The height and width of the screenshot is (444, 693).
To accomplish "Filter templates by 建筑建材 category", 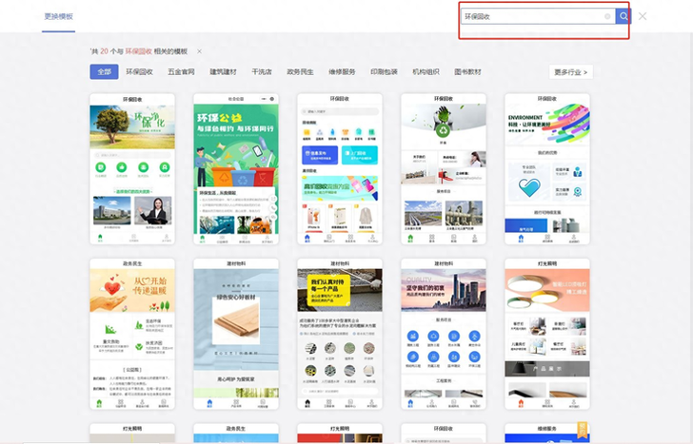I will (223, 71).
